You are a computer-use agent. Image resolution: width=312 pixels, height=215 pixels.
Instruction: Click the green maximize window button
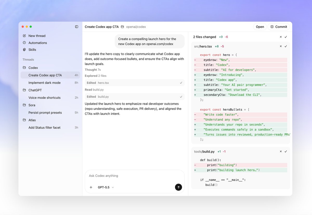(31, 27)
